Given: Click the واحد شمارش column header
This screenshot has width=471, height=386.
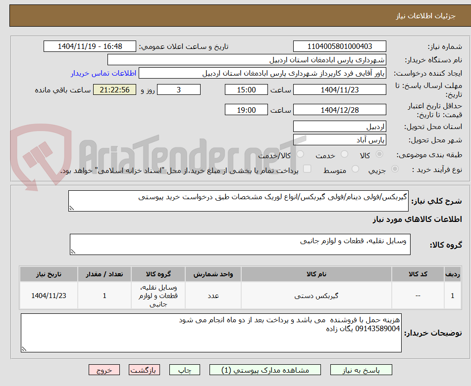Looking at the screenshot, I should pos(213,274).
